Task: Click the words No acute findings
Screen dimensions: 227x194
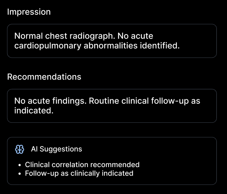Action: (x=44, y=101)
